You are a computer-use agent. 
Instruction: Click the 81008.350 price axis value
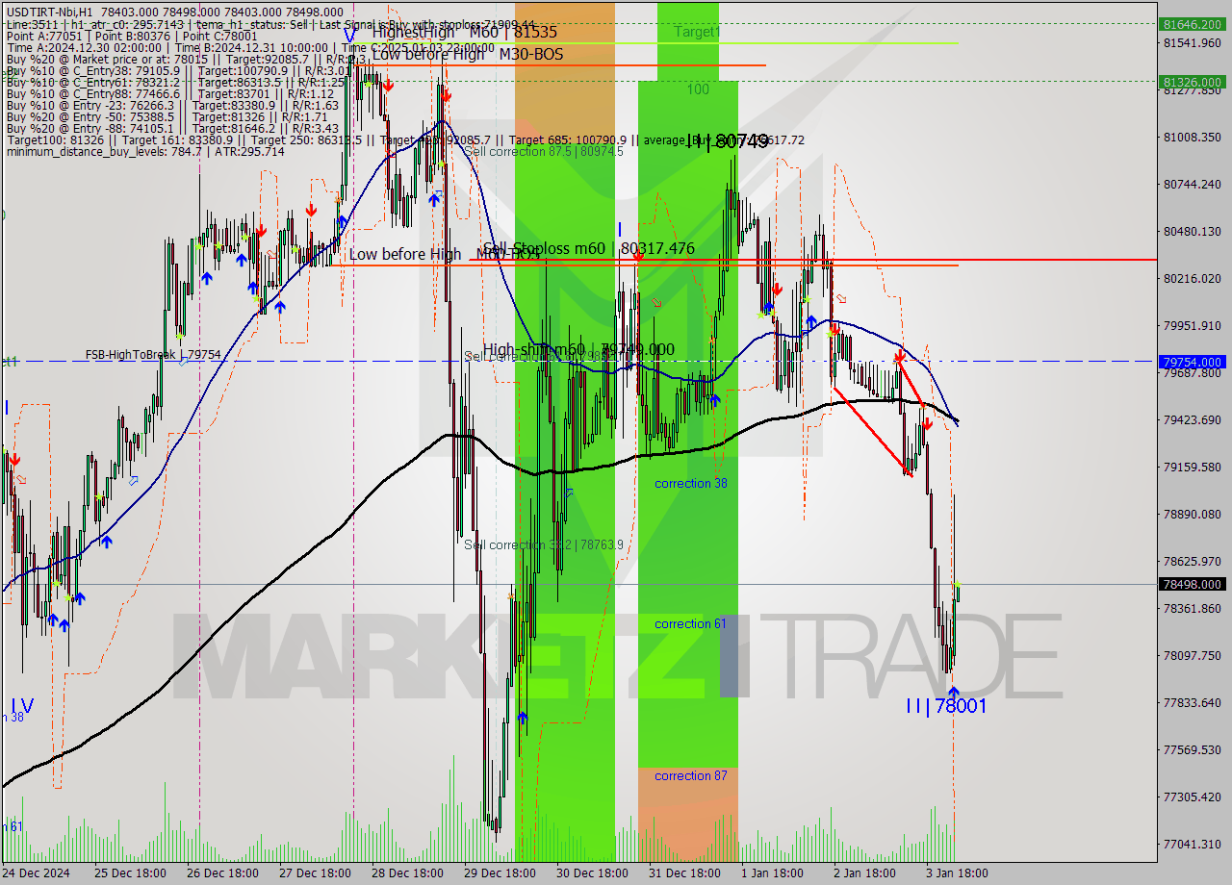(1193, 138)
